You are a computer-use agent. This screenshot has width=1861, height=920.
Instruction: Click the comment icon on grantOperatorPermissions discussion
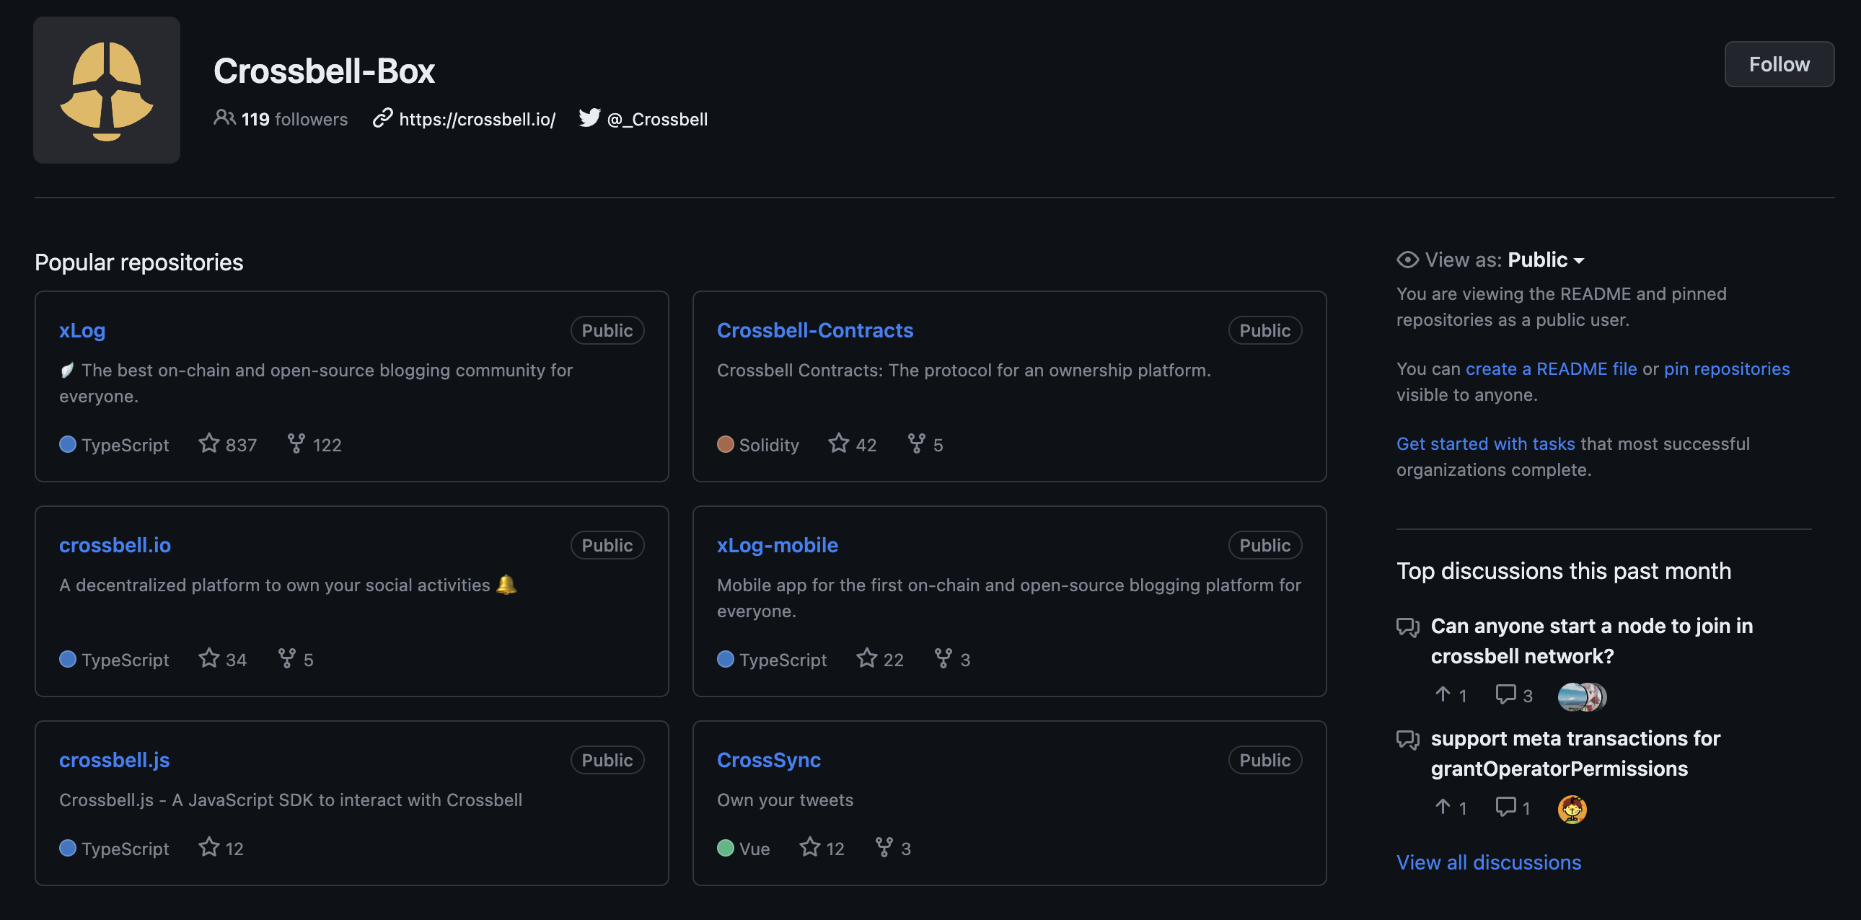click(1505, 807)
